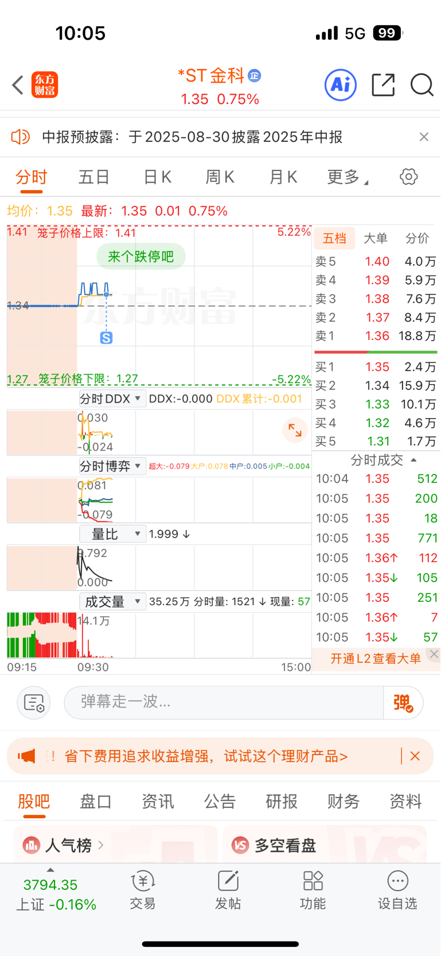Collapse the 分时成交 list arrow
This screenshot has height=956, width=441.
pos(413,460)
